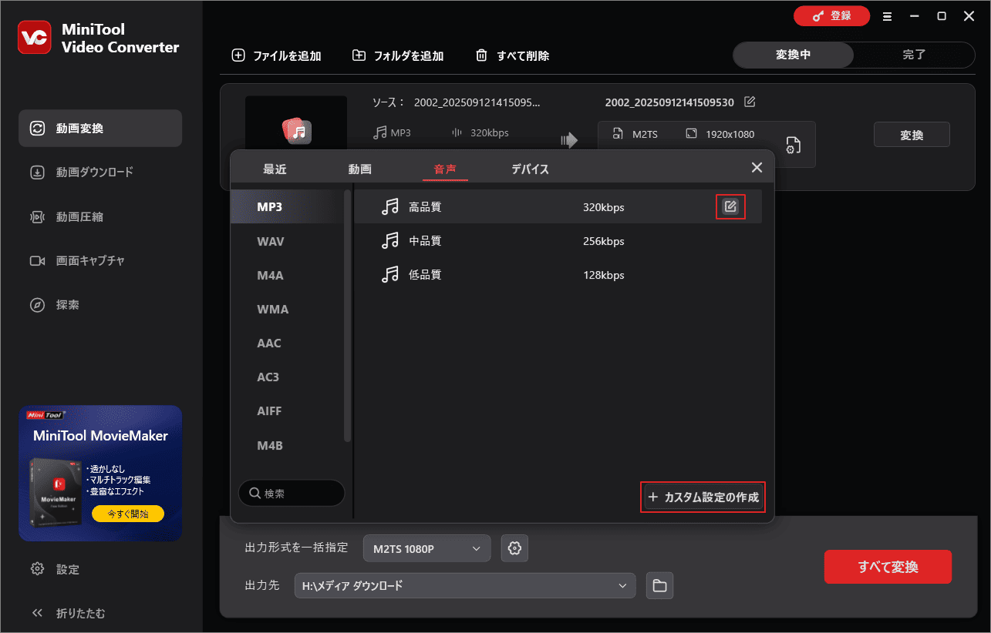Click the MiniTool MovieMaker banner title
This screenshot has height=633, width=991.
click(x=100, y=436)
